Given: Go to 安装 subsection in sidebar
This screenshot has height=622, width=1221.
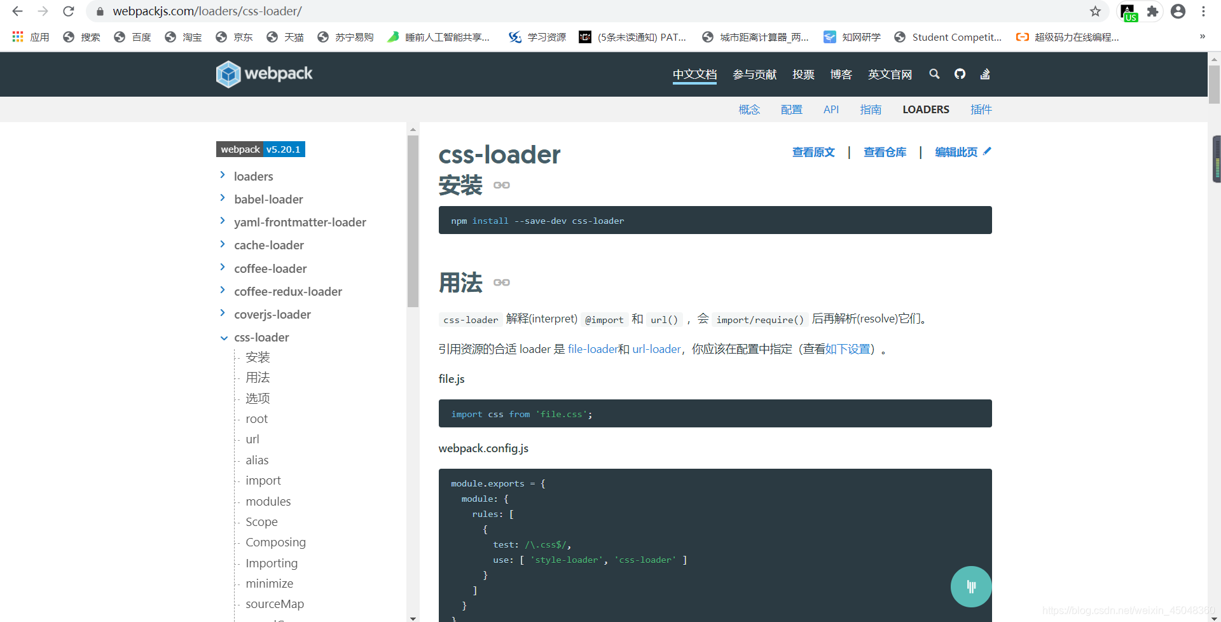Looking at the screenshot, I should tap(258, 357).
